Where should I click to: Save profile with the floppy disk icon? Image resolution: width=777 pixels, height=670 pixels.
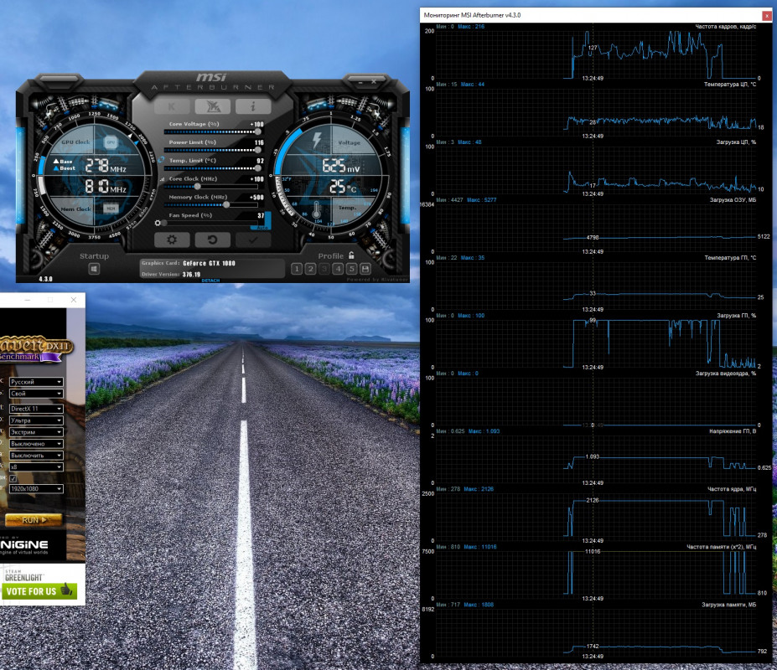coord(365,269)
